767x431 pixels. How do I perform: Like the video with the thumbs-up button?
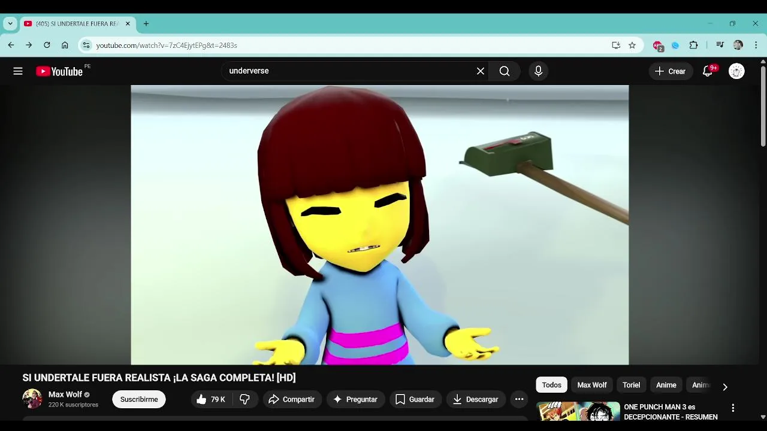click(211, 399)
